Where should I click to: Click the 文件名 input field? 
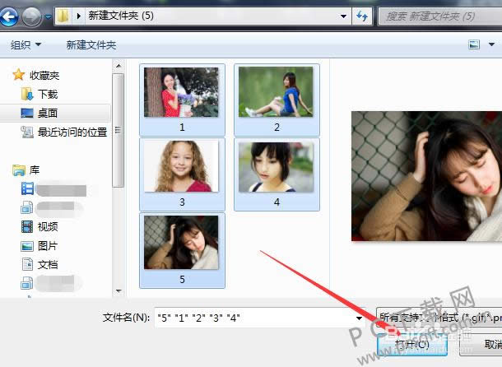pos(255,318)
